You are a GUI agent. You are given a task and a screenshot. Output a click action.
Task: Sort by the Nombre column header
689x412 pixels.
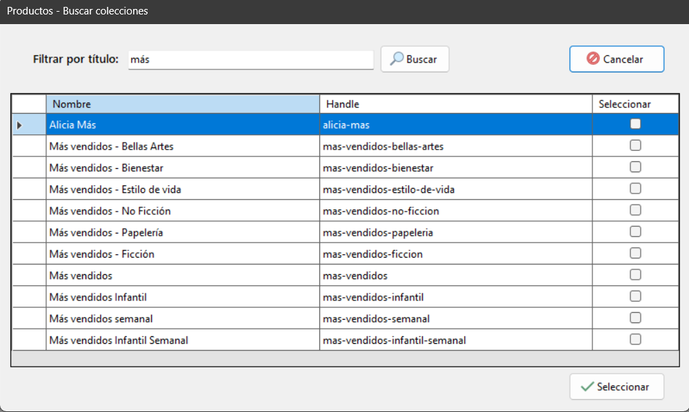182,104
